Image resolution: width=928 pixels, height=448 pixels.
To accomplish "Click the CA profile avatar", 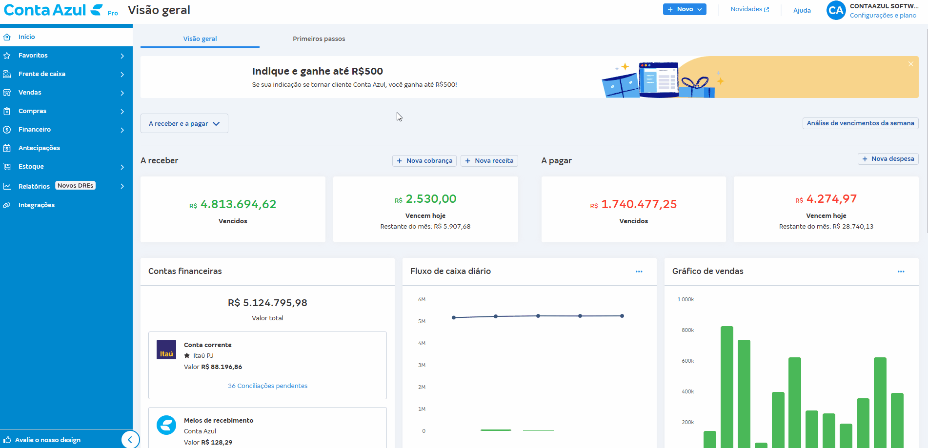I will coord(835,10).
